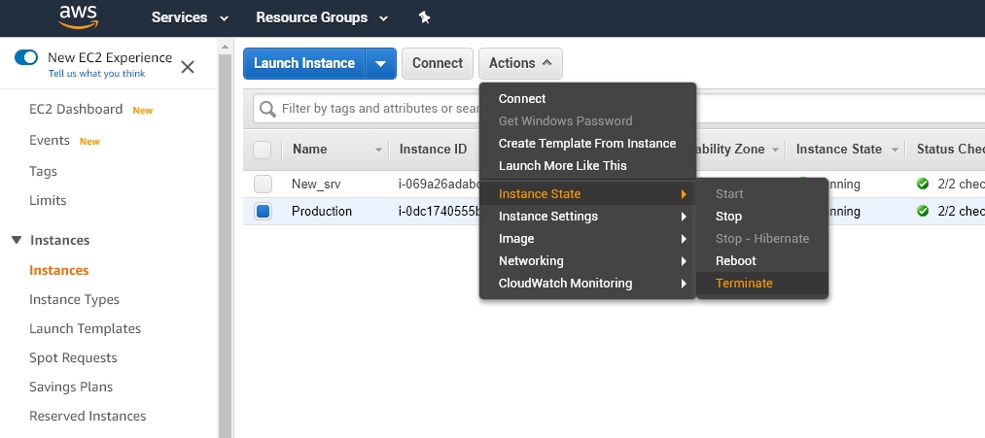
Task: Click the Connect toolbar button
Action: [437, 63]
